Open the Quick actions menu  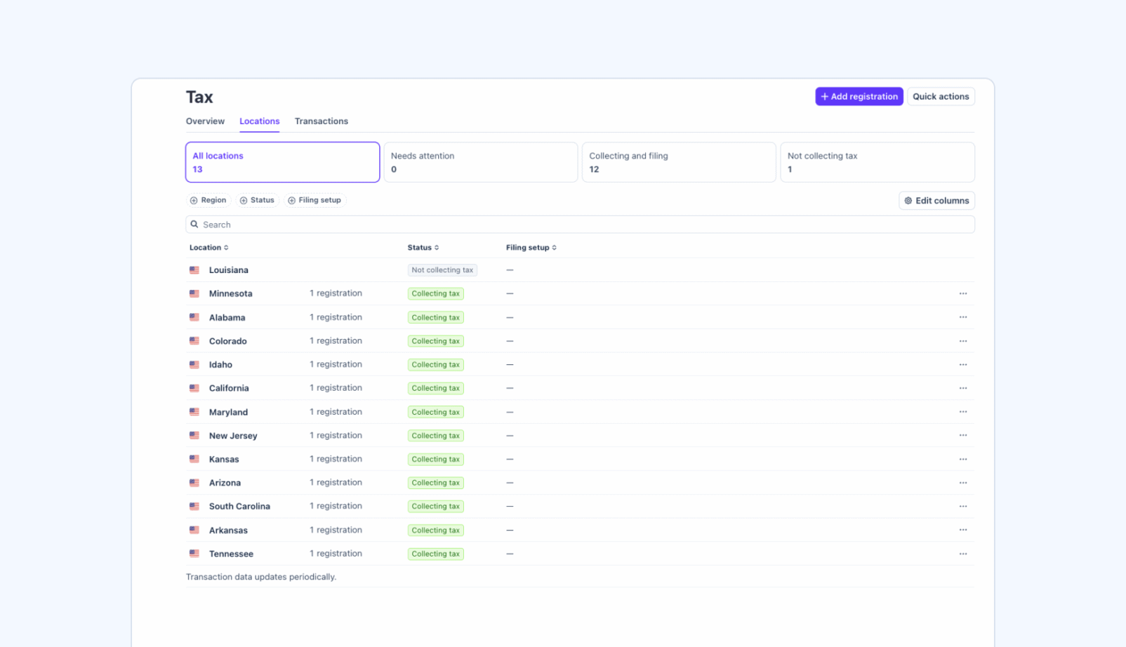pos(941,96)
